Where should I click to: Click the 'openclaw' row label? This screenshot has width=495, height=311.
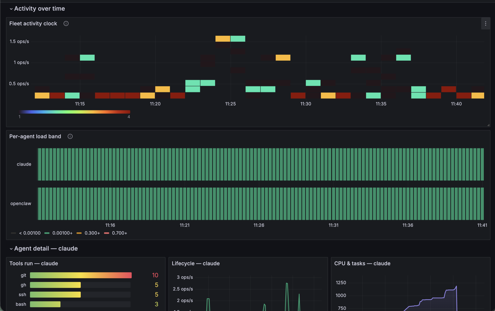tap(21, 203)
